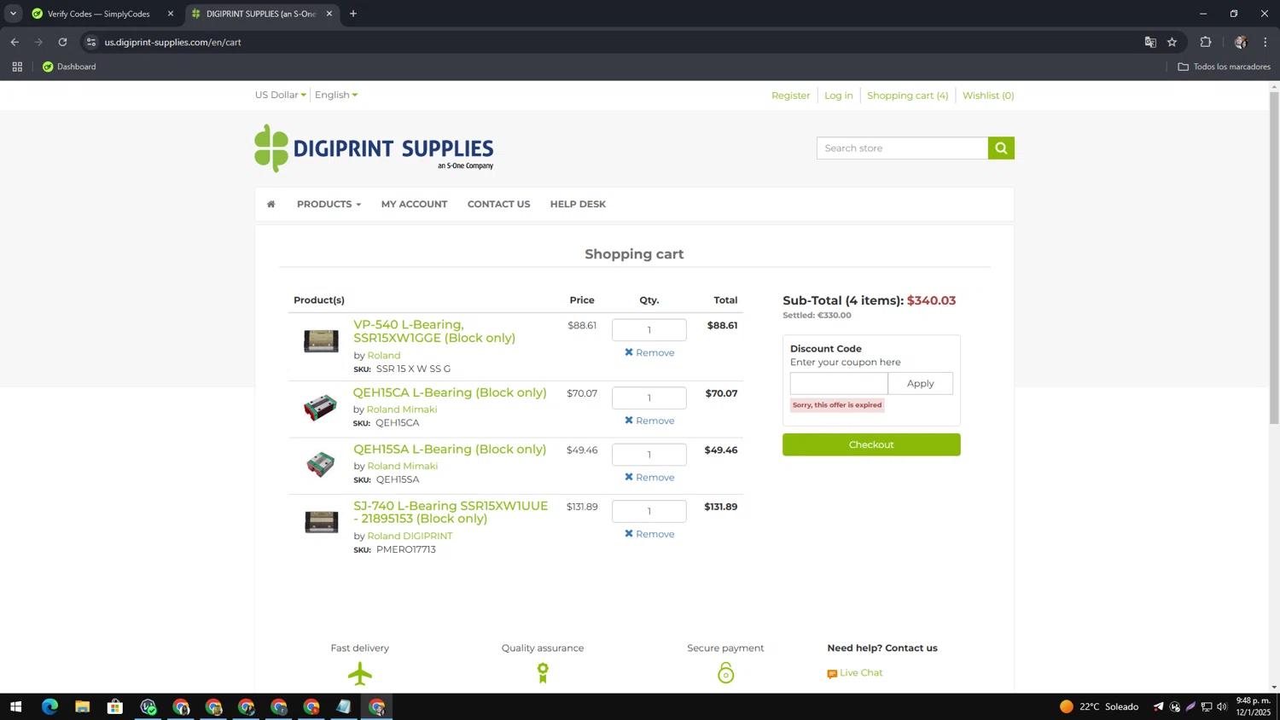This screenshot has height=720, width=1280.
Task: Open Roland DIGIPRINT manufacturer link
Action: coord(410,536)
